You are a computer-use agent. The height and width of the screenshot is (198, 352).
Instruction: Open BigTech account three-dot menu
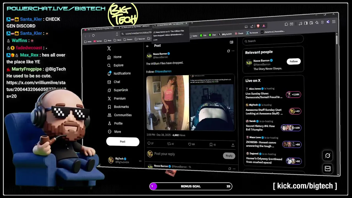click(x=140, y=161)
